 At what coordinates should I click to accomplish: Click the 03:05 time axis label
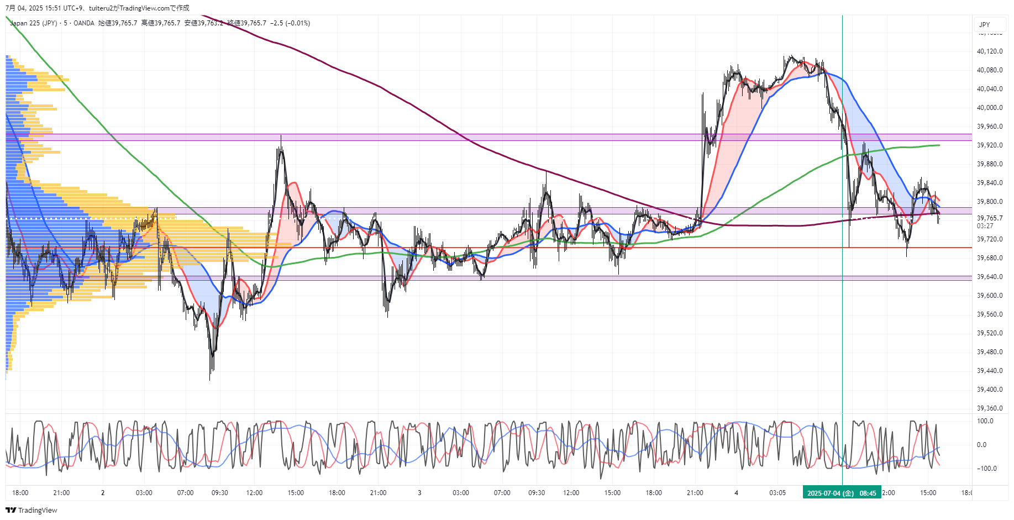pos(777,493)
